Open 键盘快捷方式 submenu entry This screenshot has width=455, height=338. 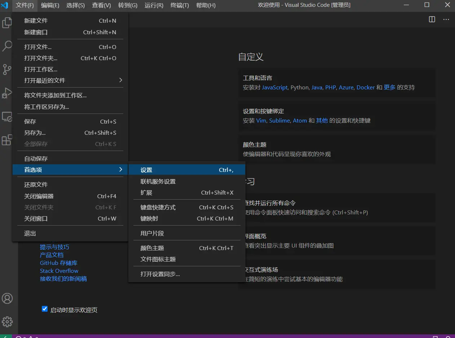(x=187, y=207)
